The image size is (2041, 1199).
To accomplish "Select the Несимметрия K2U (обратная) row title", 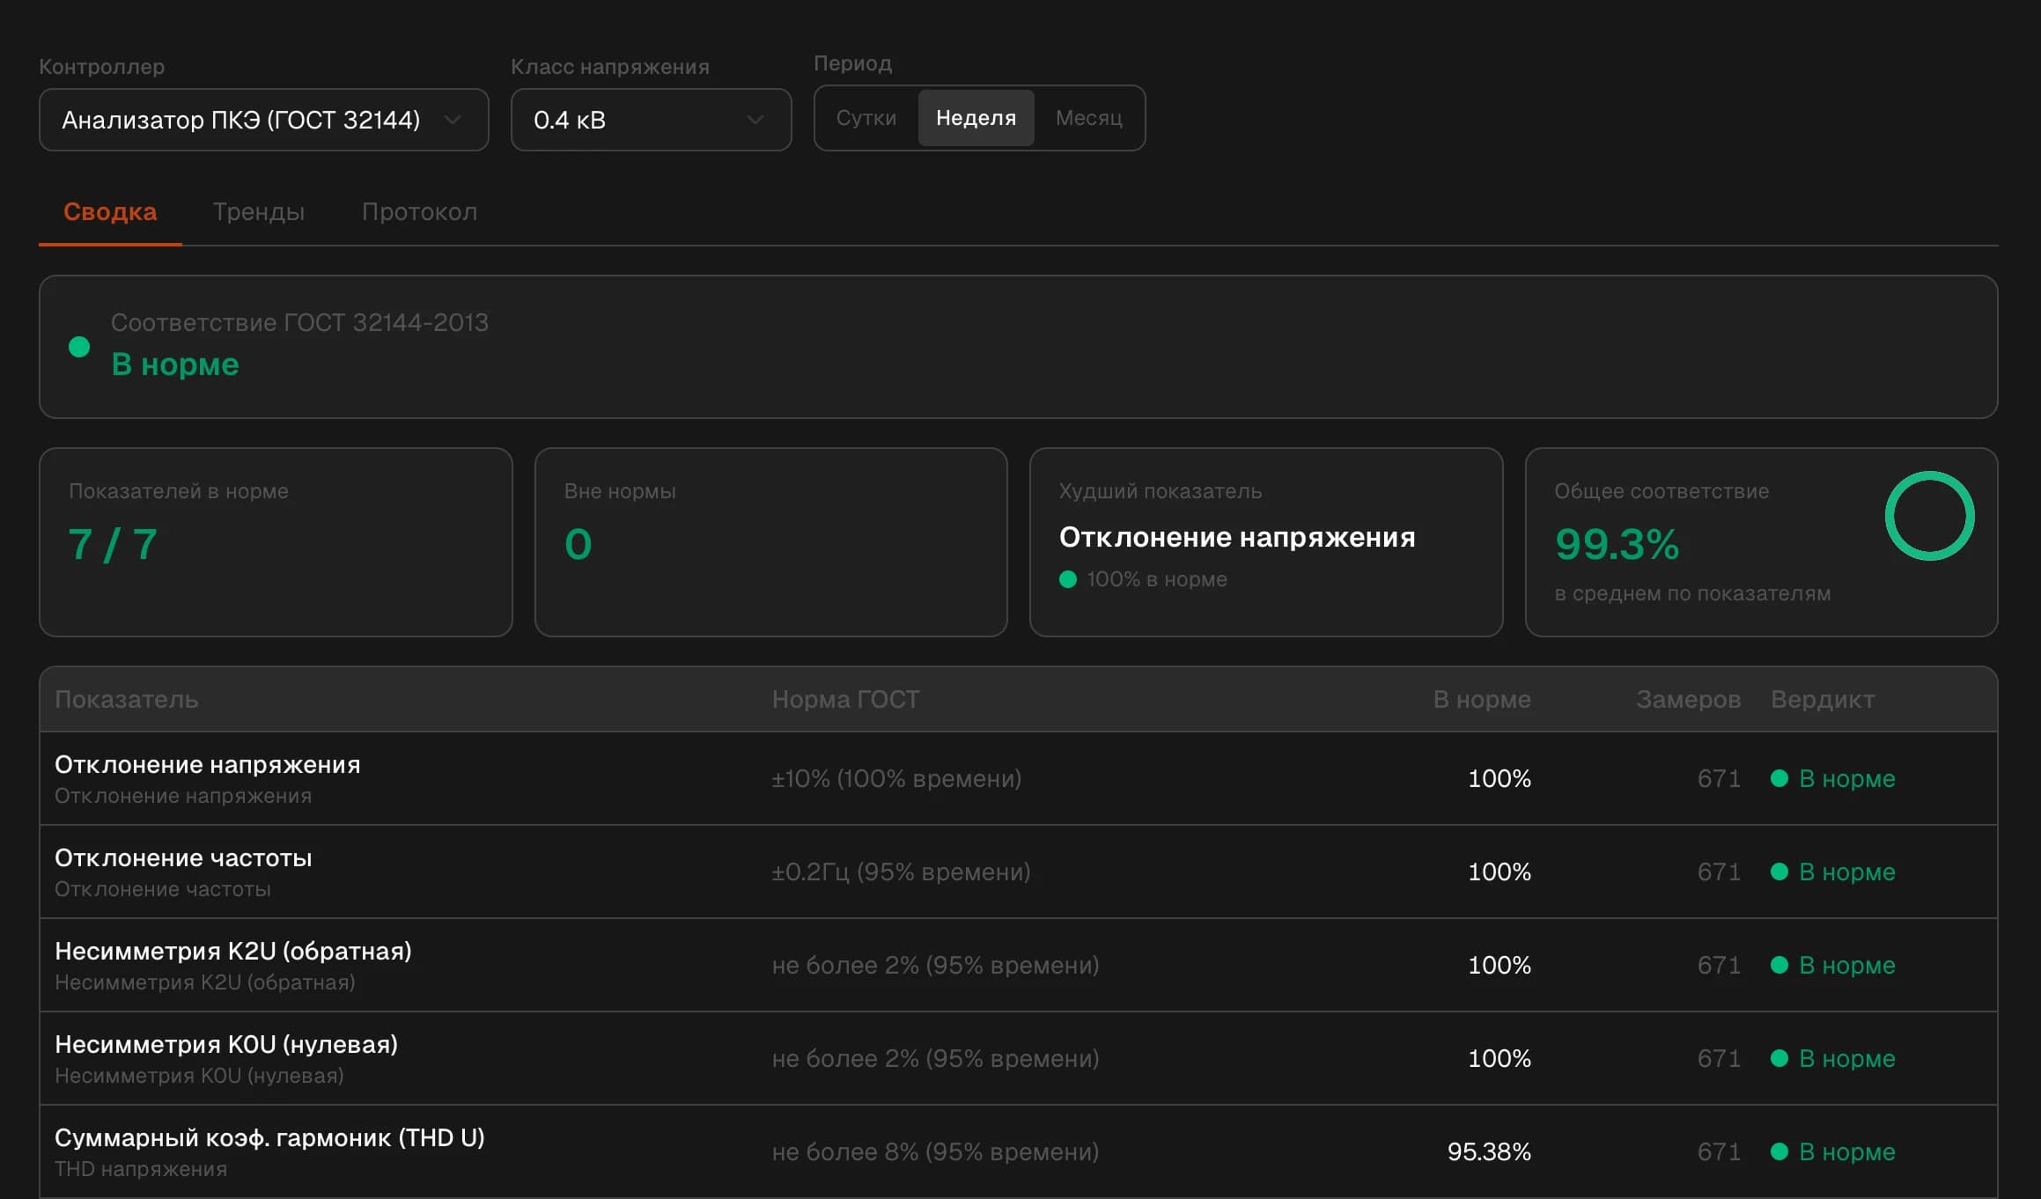I will [x=233, y=952].
